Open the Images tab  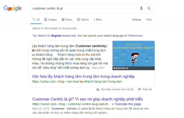click(51, 20)
